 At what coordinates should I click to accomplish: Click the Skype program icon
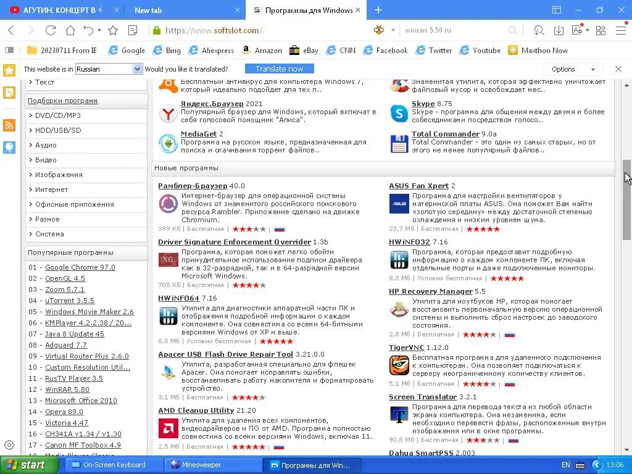pos(399,114)
